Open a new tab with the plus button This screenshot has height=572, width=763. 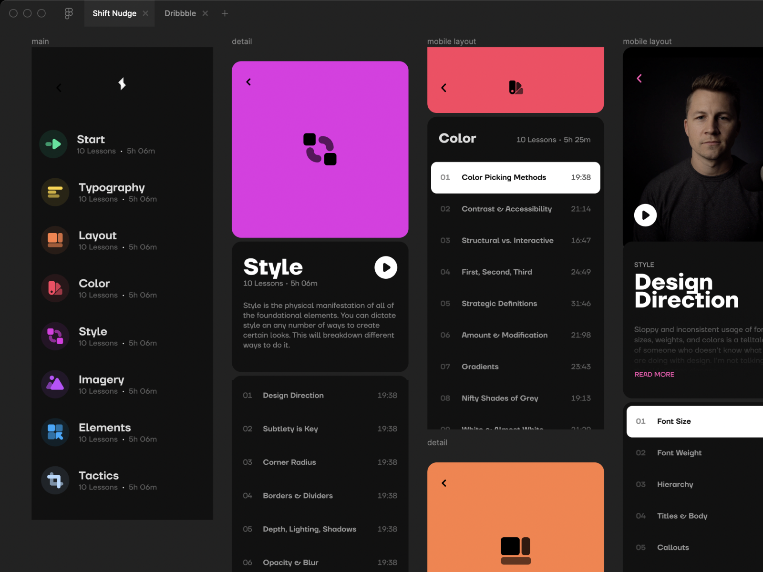[224, 13]
